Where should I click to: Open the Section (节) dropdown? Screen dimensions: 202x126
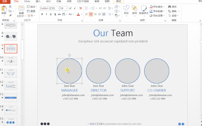click(31, 16)
